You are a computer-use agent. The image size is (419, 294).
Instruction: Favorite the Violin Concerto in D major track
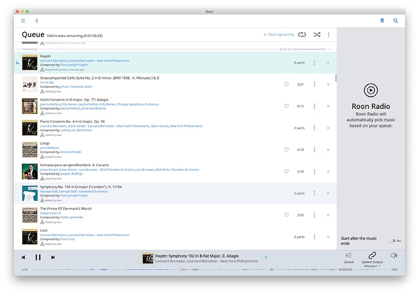[x=287, y=106]
